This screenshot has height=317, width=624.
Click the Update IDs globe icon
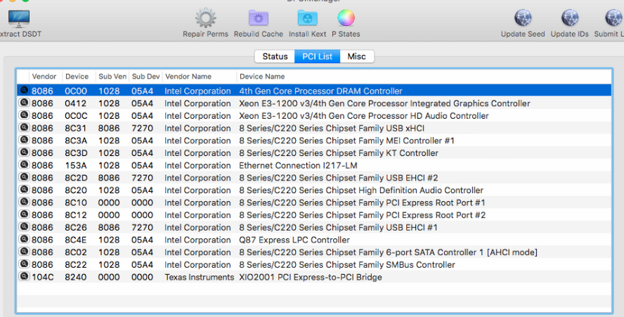pyautogui.click(x=570, y=19)
